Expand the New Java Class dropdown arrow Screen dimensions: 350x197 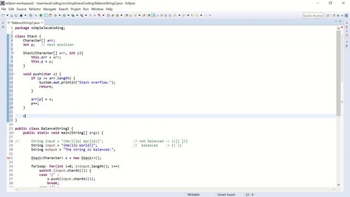pyautogui.click(x=121, y=15)
